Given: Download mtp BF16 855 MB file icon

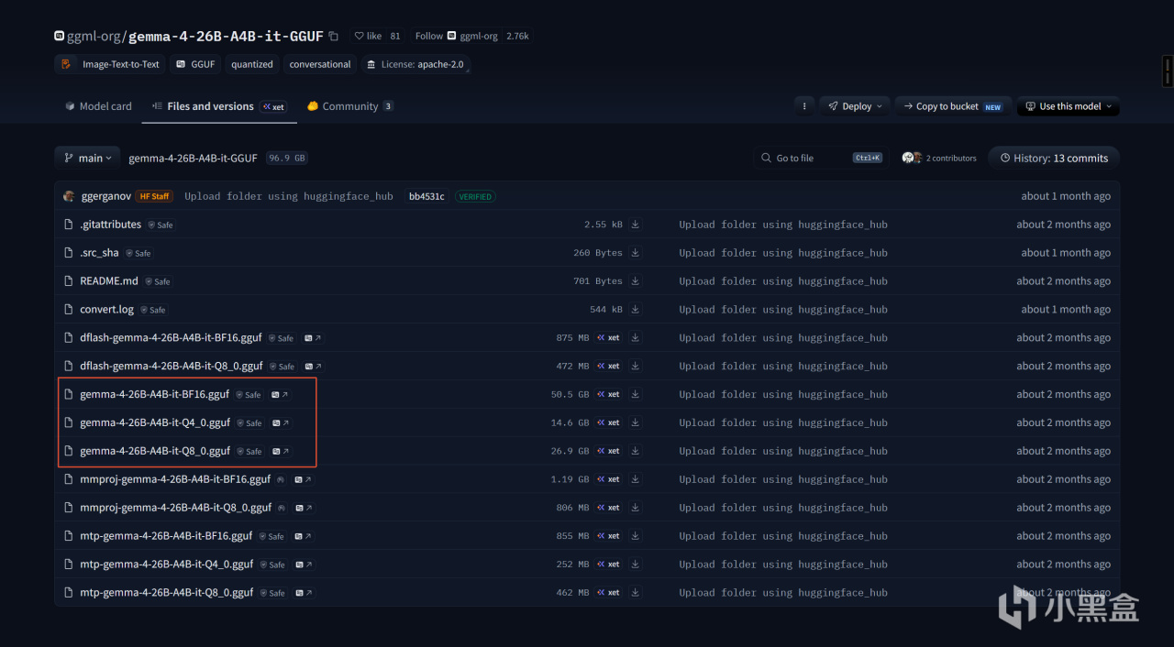Looking at the screenshot, I should (635, 536).
